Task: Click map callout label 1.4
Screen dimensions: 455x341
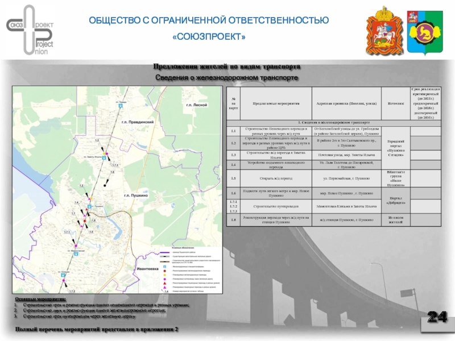Action: point(76,202)
